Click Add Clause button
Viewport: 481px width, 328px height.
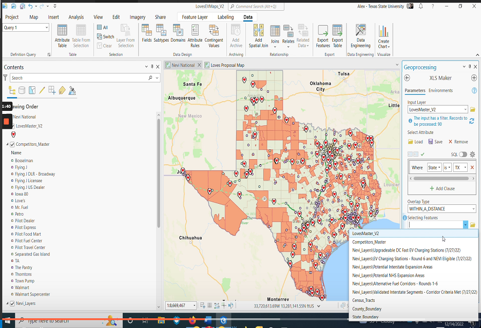tap(442, 188)
